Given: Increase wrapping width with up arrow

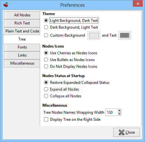Looking at the screenshot, I should coord(120,111).
